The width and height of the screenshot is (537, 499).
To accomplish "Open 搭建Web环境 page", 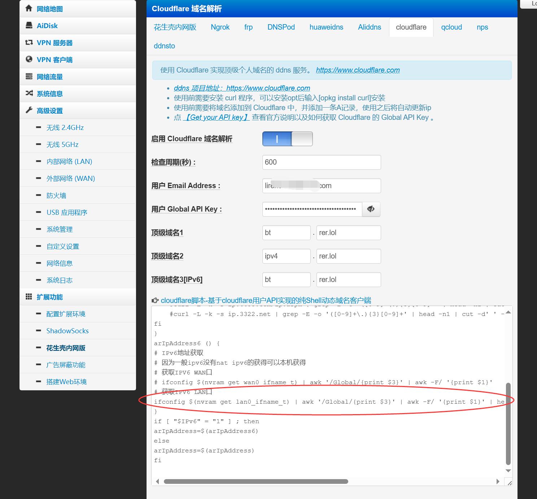I will pyautogui.click(x=78, y=382).
